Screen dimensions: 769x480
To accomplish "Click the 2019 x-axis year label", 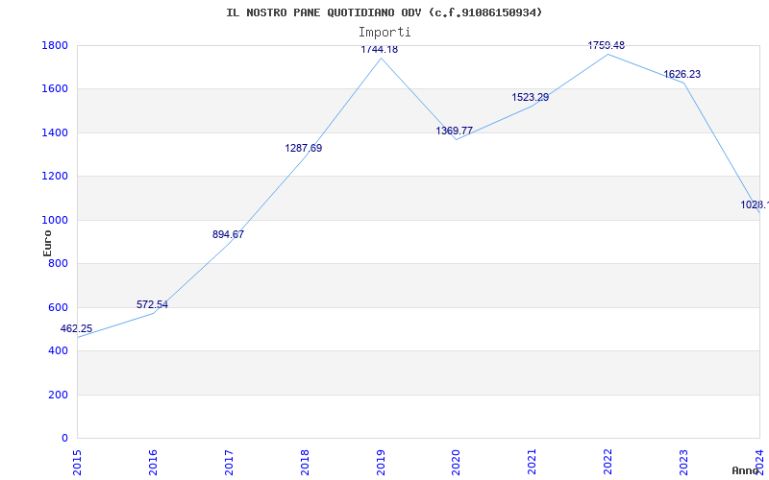I will coord(381,463).
